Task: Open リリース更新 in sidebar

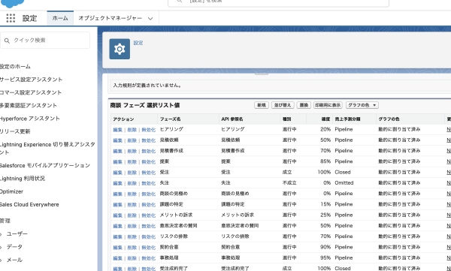Action: coord(15,131)
